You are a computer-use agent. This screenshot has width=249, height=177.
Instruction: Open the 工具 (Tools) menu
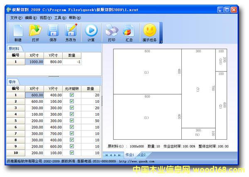pyautogui.click(x=60, y=18)
